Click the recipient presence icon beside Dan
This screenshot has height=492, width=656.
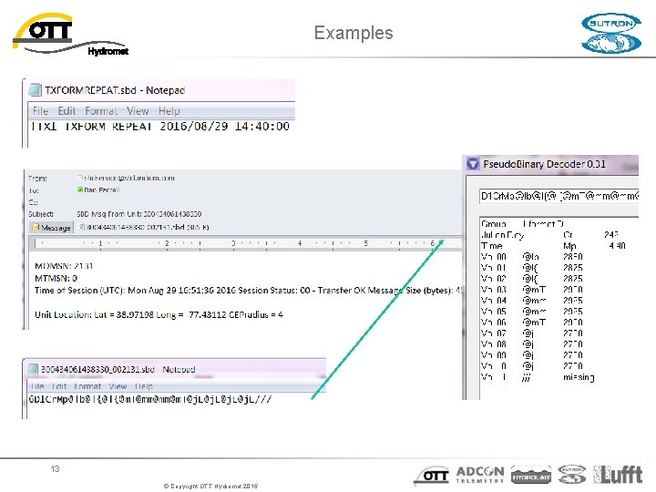coord(80,190)
